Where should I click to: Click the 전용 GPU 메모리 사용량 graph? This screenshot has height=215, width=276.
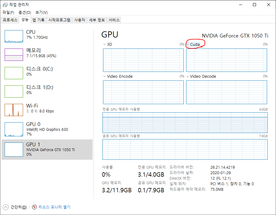(185, 123)
